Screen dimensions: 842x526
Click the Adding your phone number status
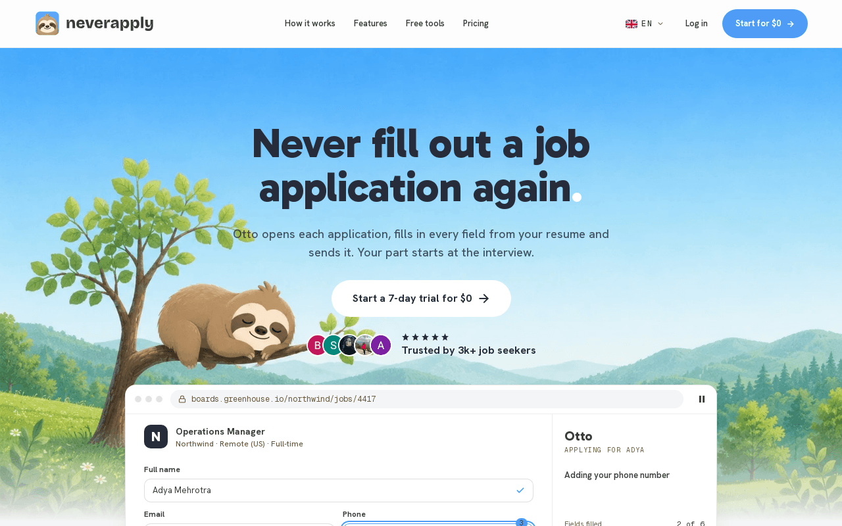(617, 475)
